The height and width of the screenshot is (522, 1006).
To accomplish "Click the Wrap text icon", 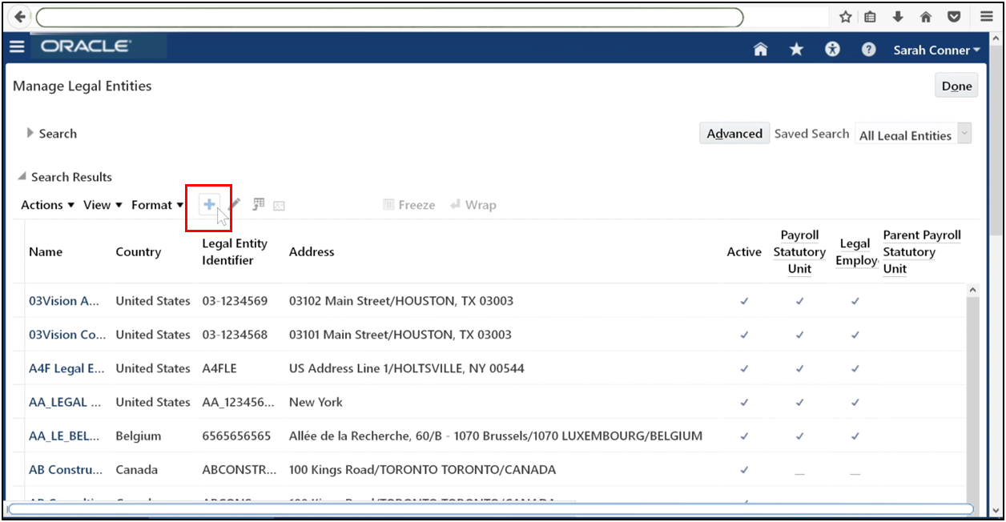I will (473, 205).
